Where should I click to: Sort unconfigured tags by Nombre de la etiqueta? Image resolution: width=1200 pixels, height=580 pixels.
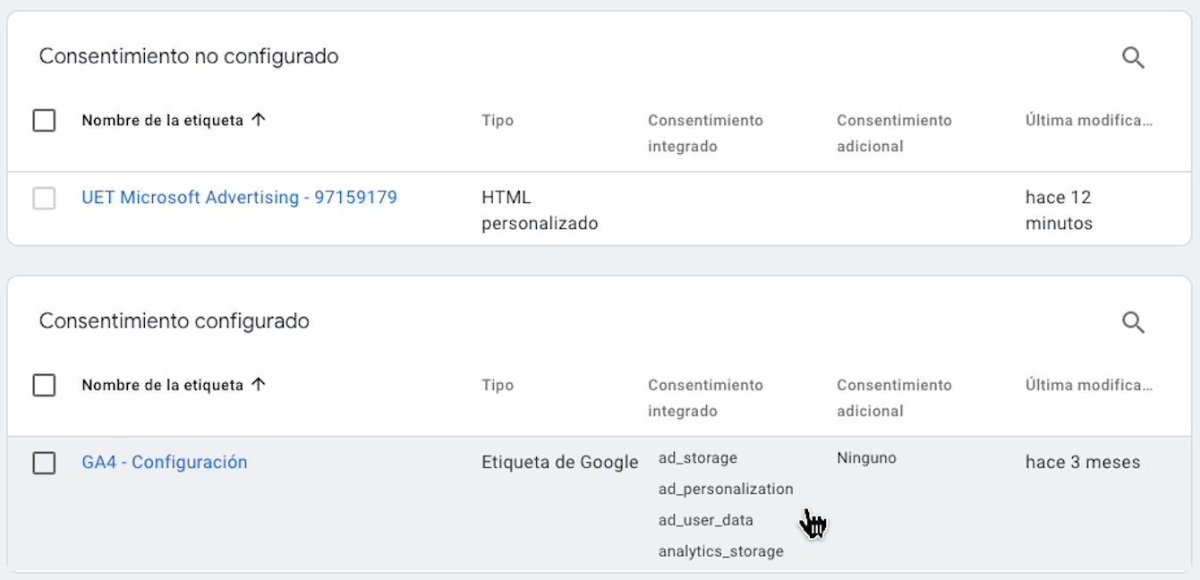[x=162, y=120]
